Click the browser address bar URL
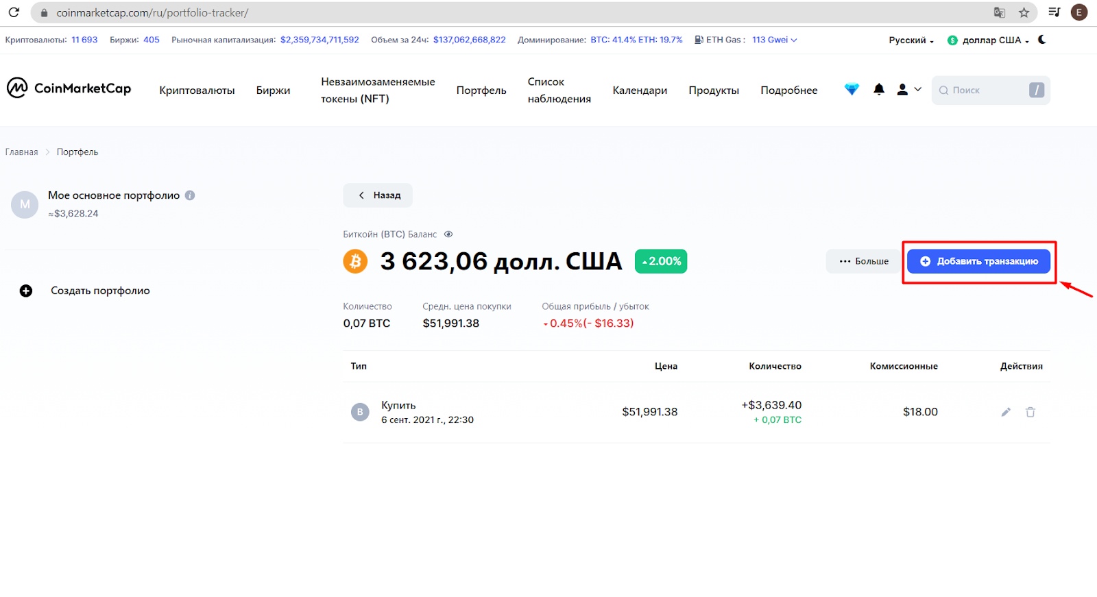Image resolution: width=1097 pixels, height=597 pixels. (x=152, y=13)
